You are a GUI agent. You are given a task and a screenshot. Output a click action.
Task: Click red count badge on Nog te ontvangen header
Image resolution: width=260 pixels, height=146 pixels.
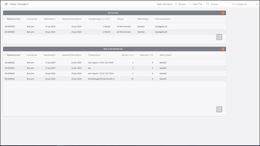(223, 49)
